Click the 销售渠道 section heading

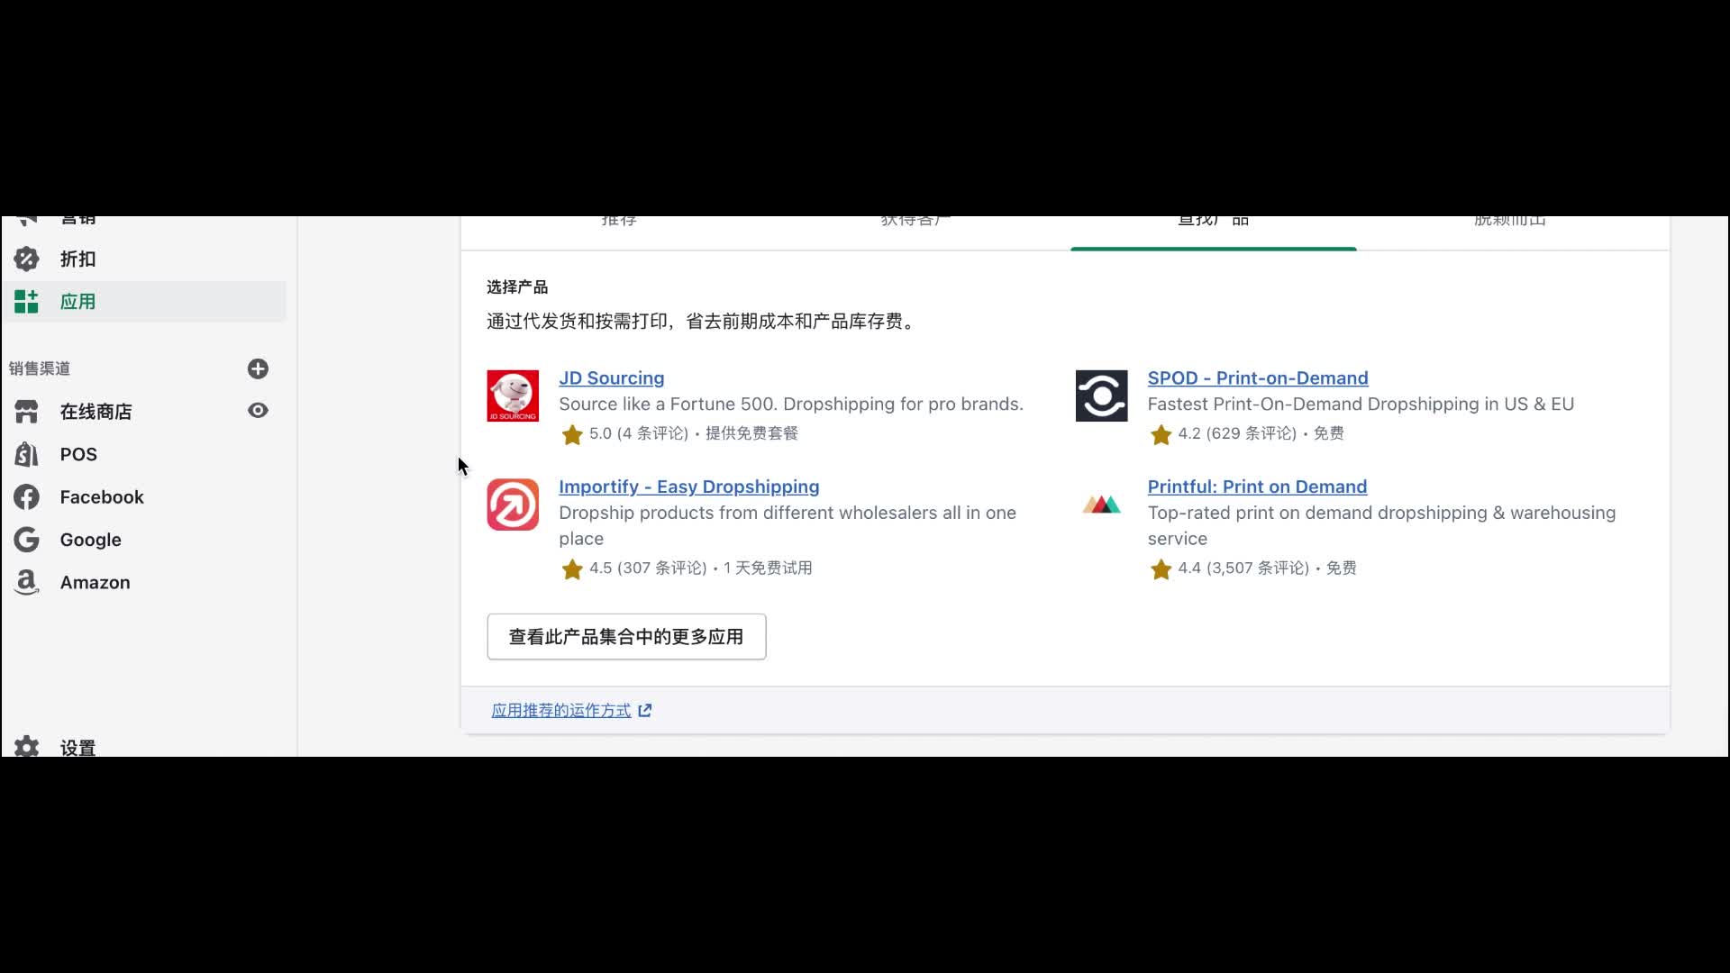(x=39, y=368)
